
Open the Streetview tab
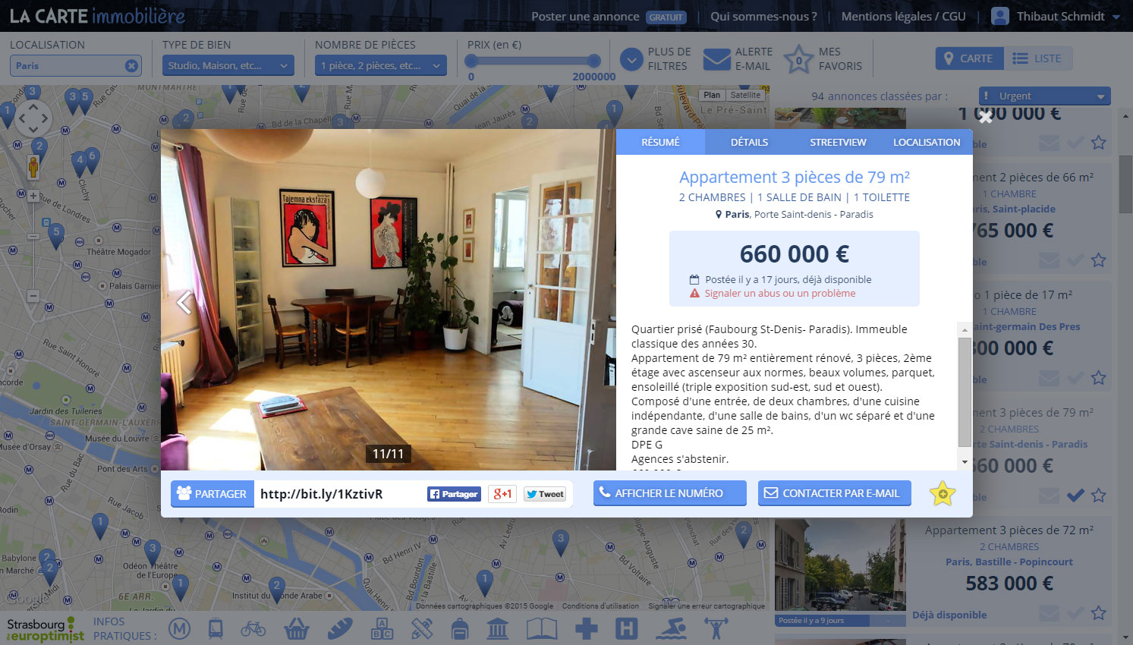pyautogui.click(x=838, y=142)
